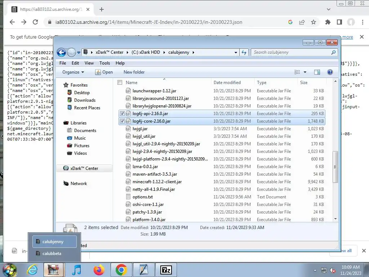Uncheck log4j-api-2.16.0.jar checkbox
The image size is (369, 277).
click(122, 114)
